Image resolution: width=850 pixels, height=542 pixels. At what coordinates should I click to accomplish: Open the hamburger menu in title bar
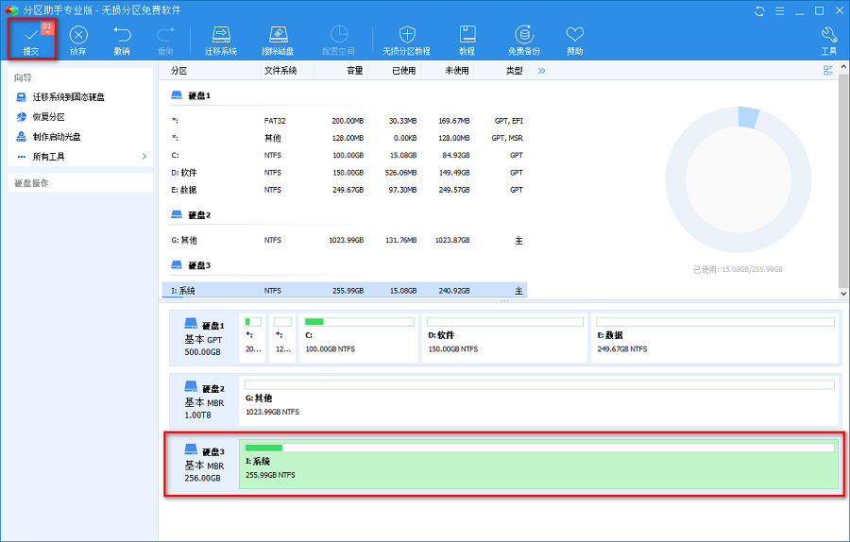pyautogui.click(x=779, y=10)
